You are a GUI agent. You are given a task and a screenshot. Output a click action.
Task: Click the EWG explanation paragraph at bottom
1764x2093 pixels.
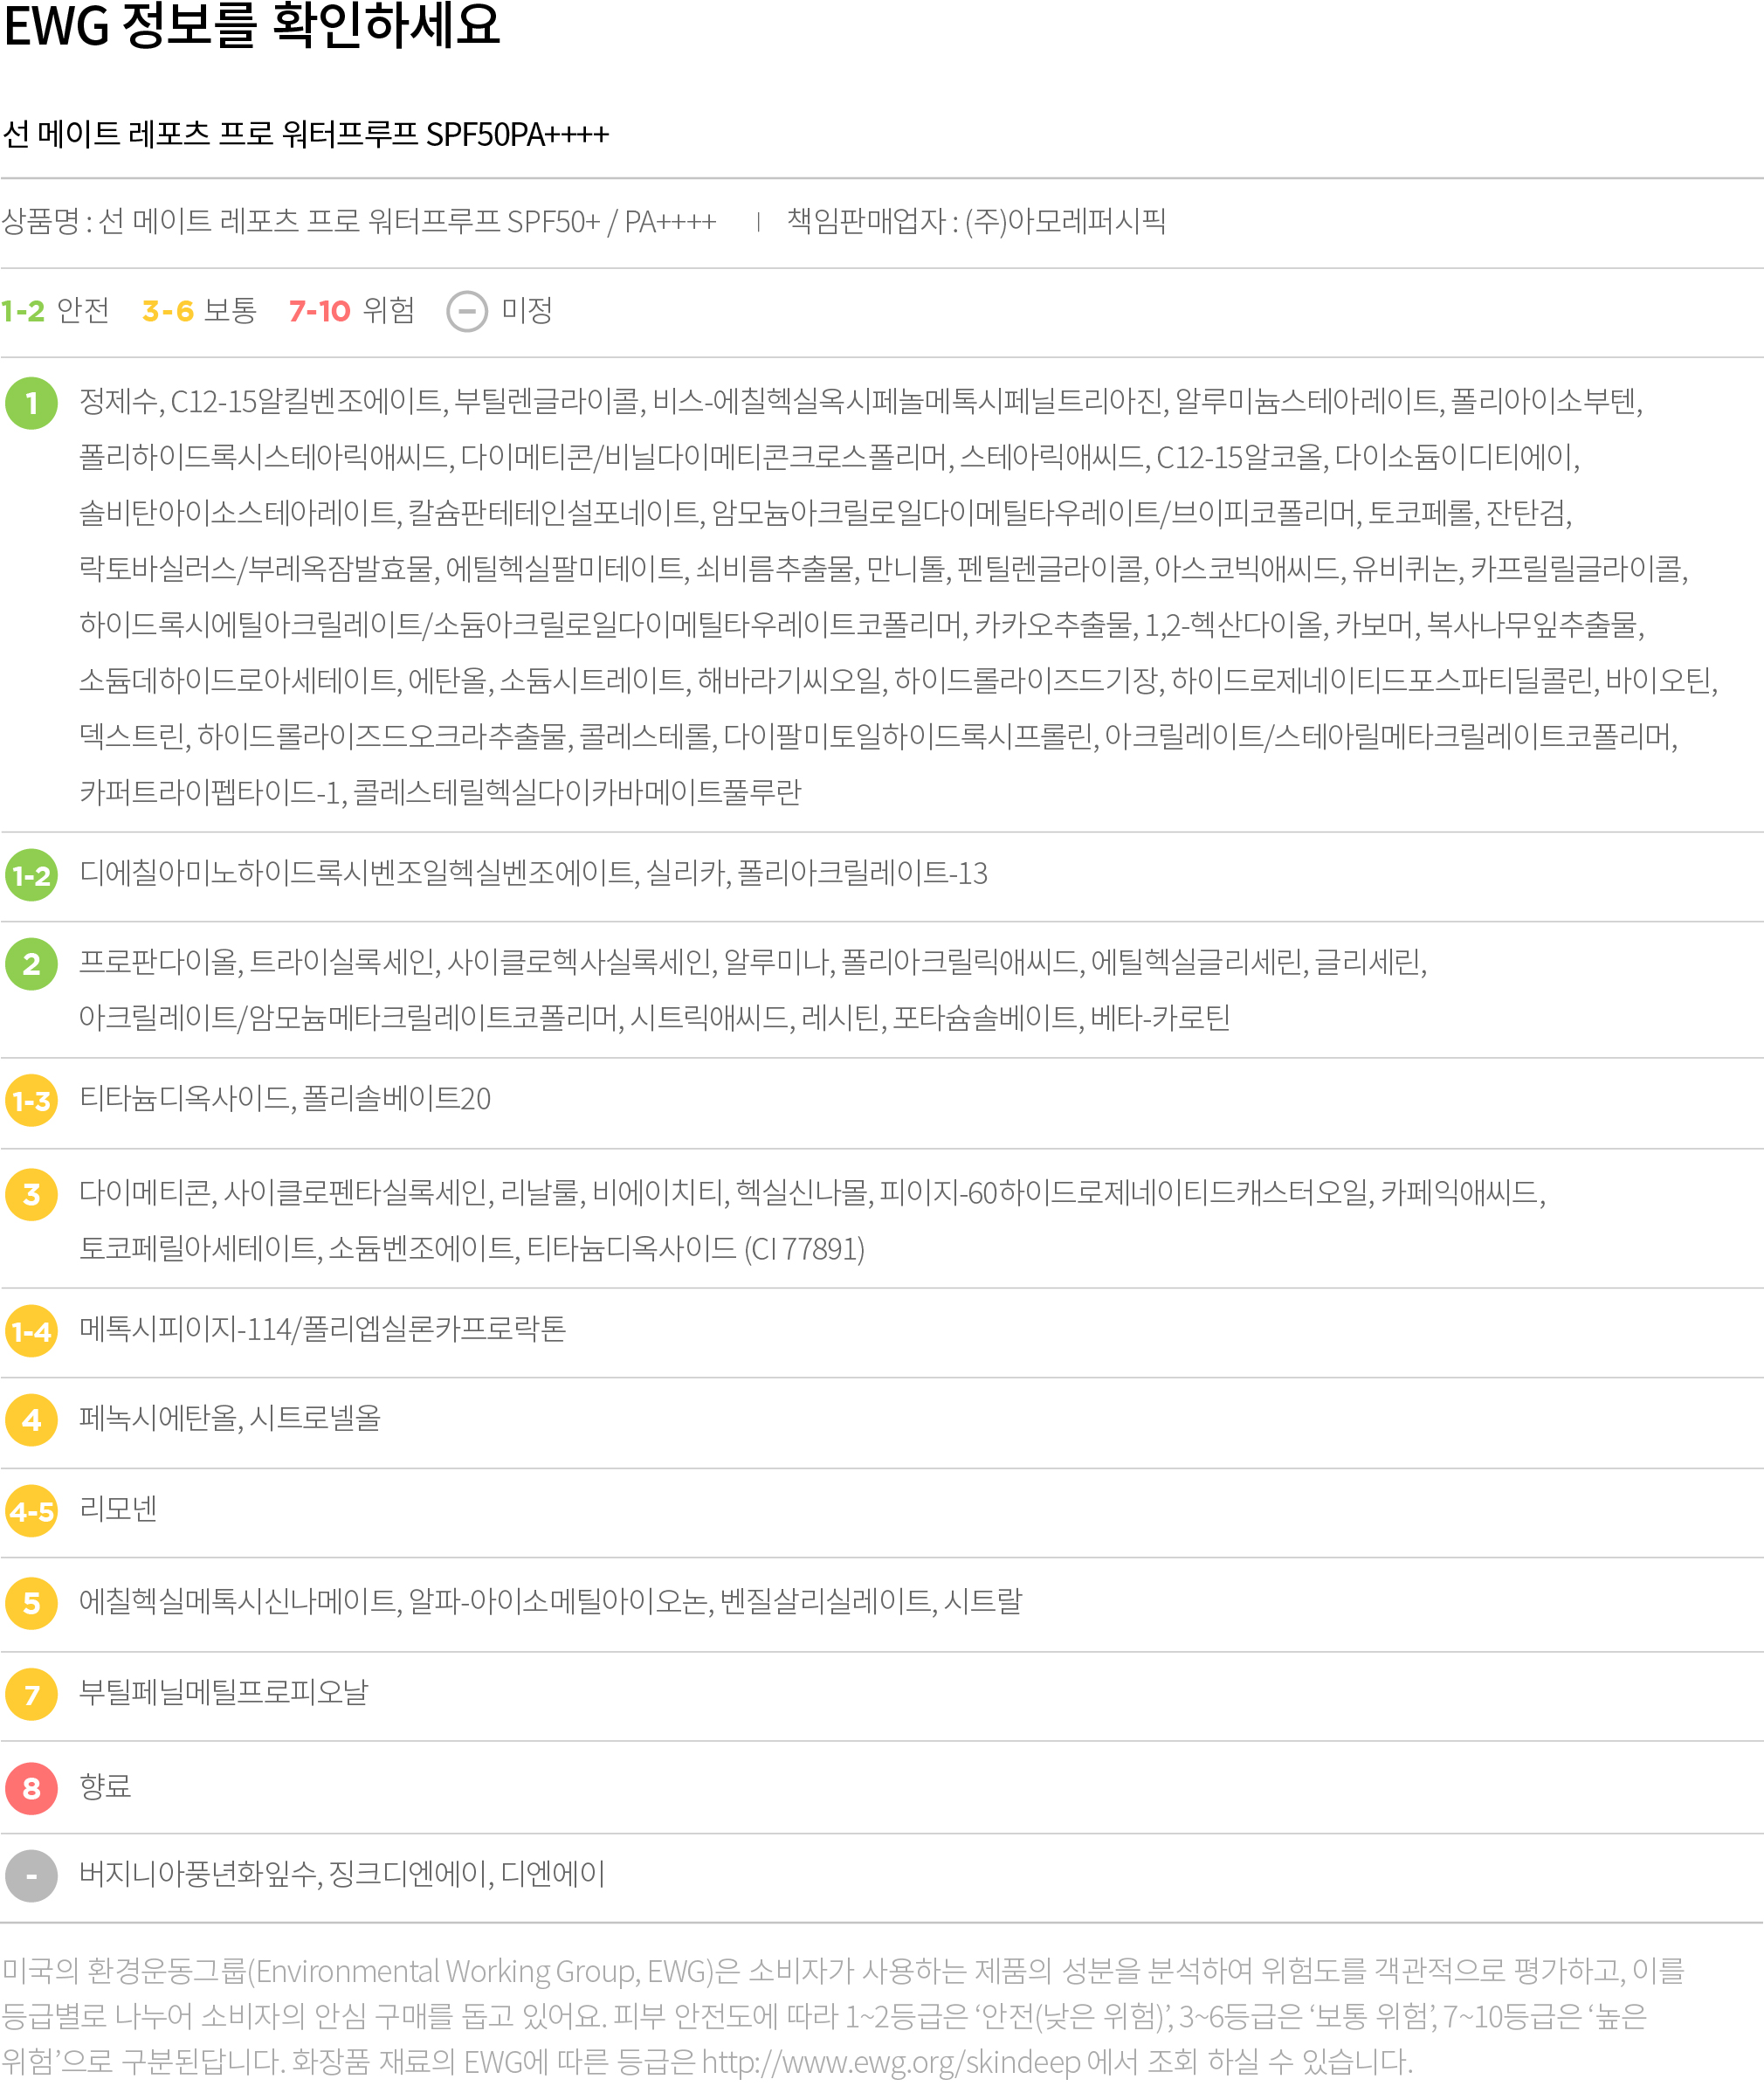[x=843, y=2016]
